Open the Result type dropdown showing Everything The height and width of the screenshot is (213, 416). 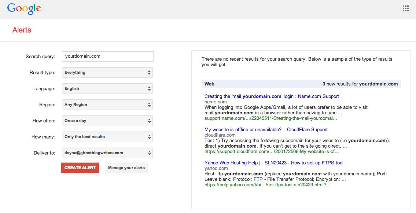coord(107,72)
